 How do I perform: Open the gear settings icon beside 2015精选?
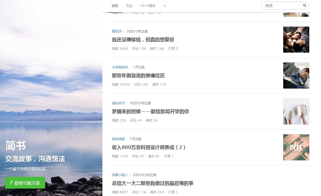point(165,6)
